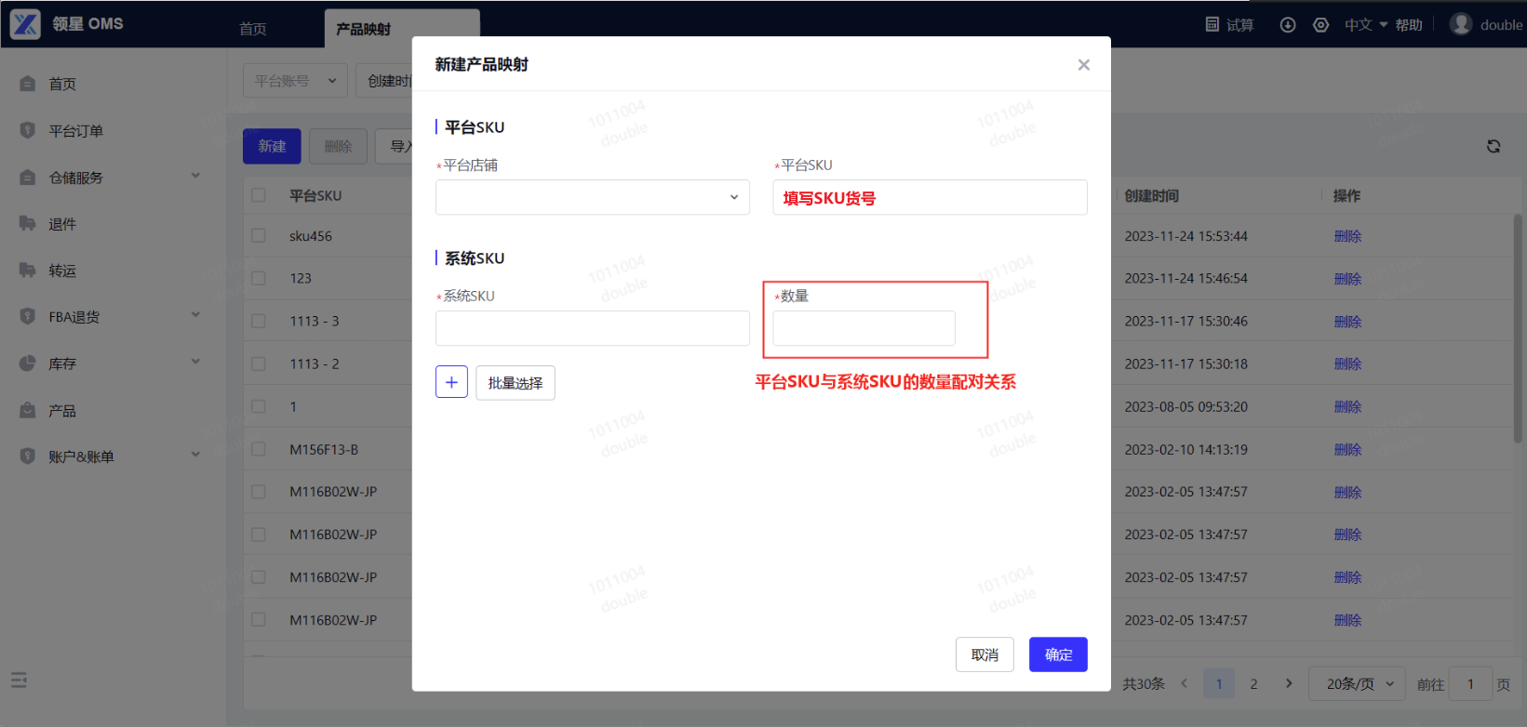Click the 前往 page number input
Screen dimensions: 1527x727
(1471, 683)
